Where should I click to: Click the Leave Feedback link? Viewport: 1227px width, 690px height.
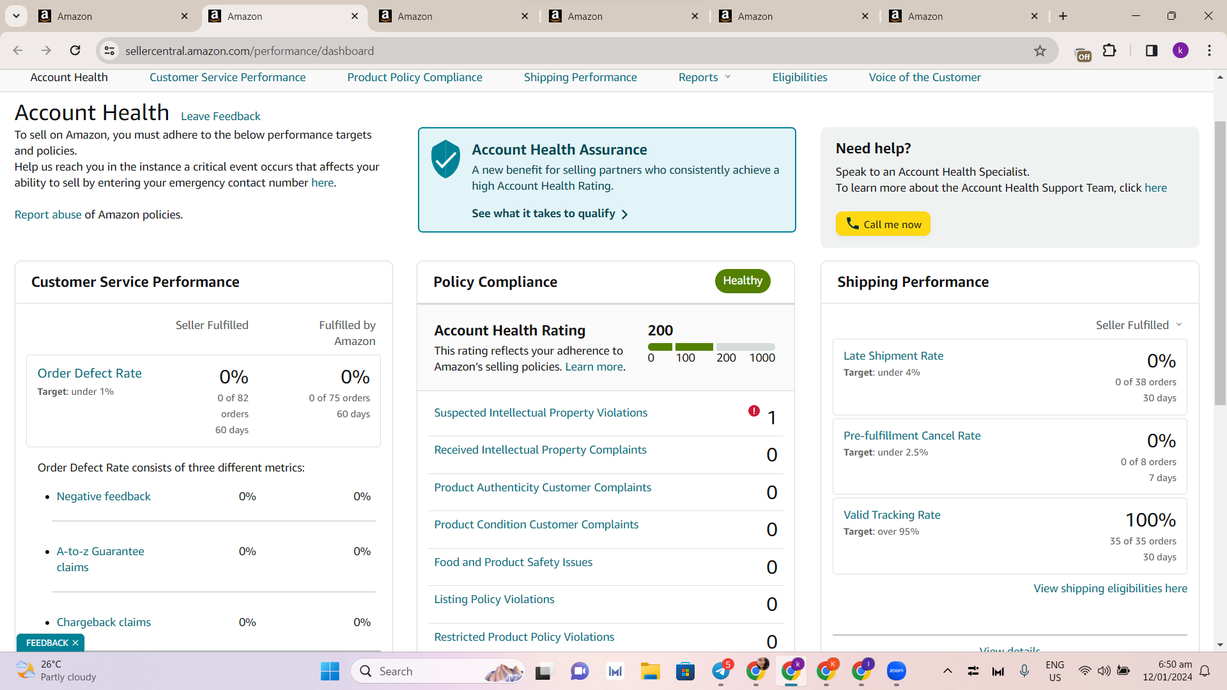[x=220, y=116]
